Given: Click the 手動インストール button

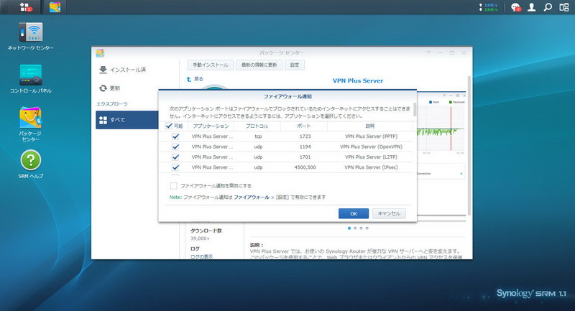Looking at the screenshot, I should [211, 65].
